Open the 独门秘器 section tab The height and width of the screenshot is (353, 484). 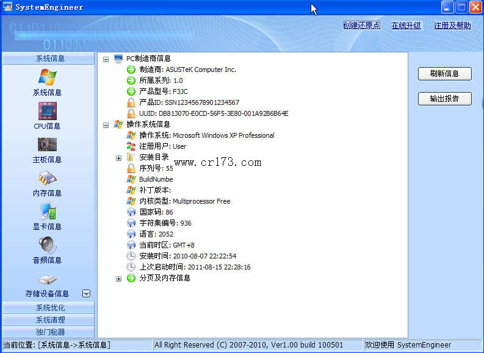point(49,332)
